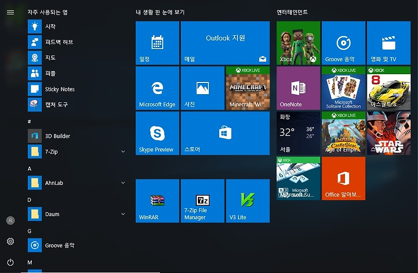Viewport: 418px width, 273px height.
Task: Open the 7-Zip folder in app list
Action: [77, 152]
